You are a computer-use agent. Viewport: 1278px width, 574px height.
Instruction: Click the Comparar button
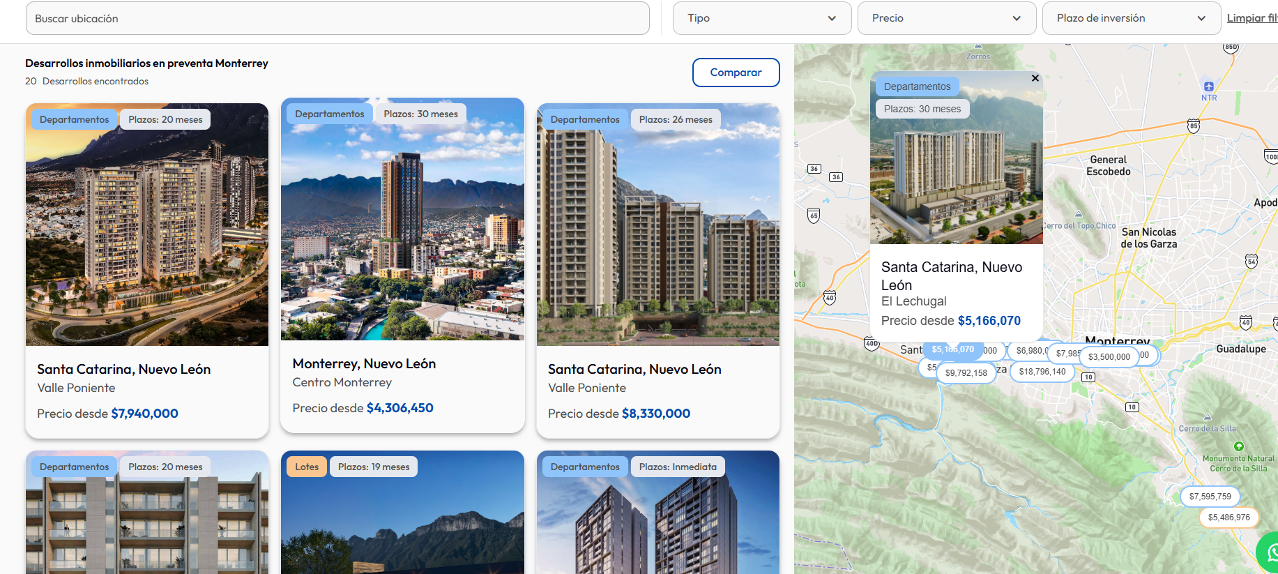point(736,73)
